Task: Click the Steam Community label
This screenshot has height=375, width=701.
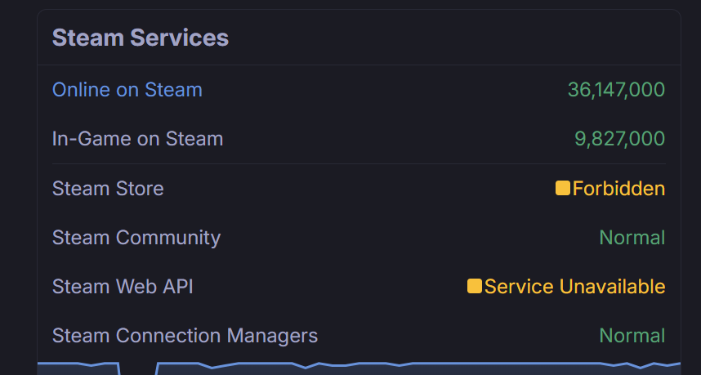Action: pos(136,237)
